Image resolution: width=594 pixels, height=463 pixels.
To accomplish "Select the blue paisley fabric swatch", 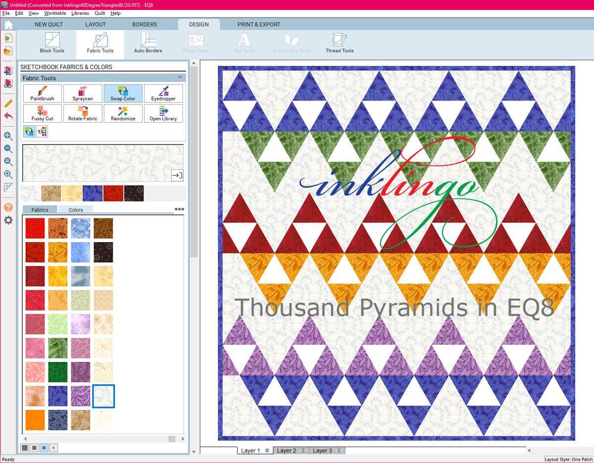I will (x=58, y=396).
